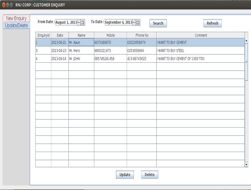Click the Refresh button

coord(213,23)
